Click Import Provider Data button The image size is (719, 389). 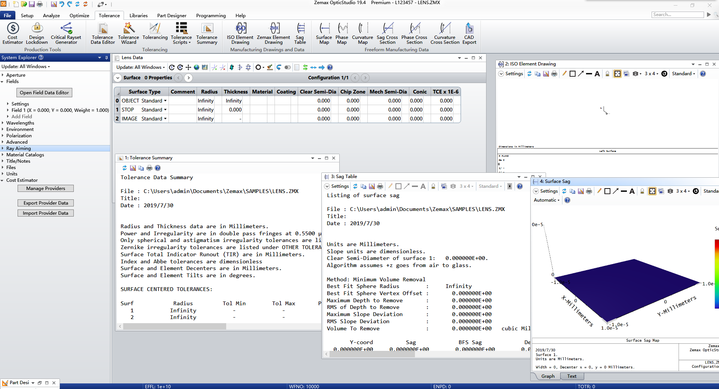pos(46,213)
